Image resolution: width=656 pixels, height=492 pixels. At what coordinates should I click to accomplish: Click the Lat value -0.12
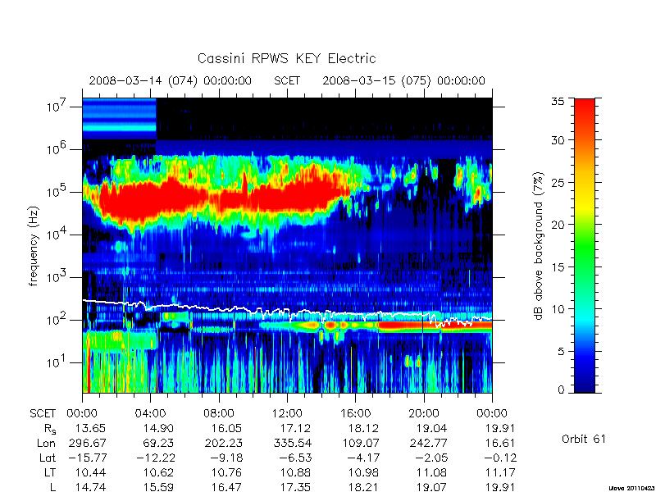pos(500,458)
